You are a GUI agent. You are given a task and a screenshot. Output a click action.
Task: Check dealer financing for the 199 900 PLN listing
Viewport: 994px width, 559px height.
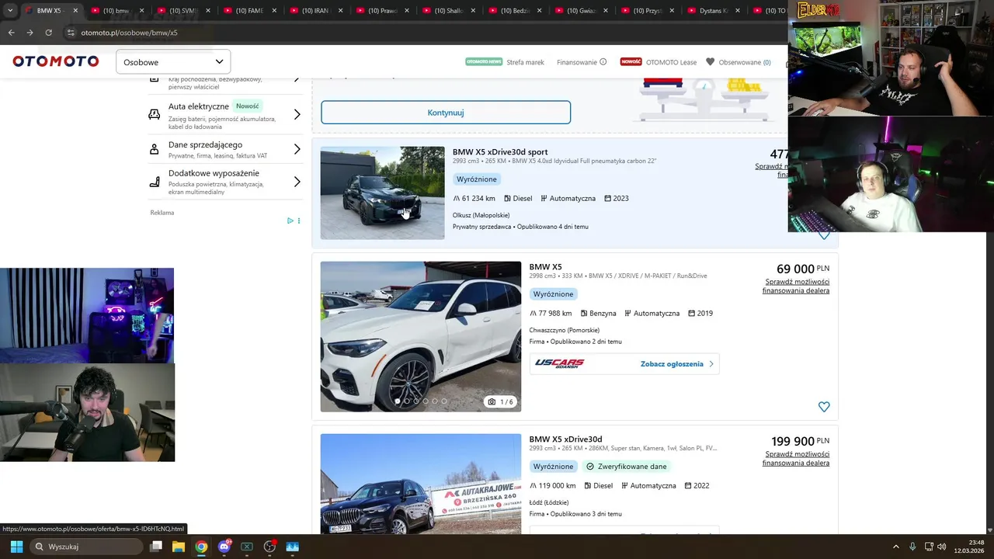[796, 459]
